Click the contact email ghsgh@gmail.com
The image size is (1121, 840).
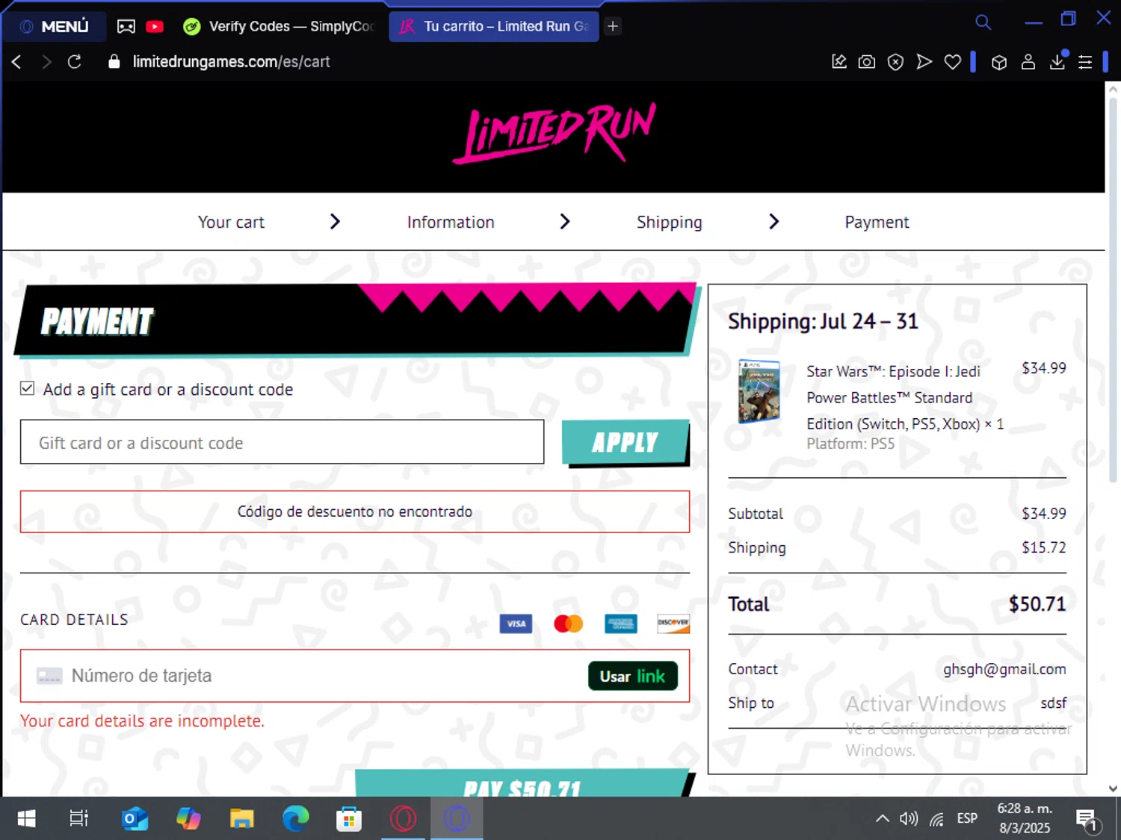(1004, 669)
